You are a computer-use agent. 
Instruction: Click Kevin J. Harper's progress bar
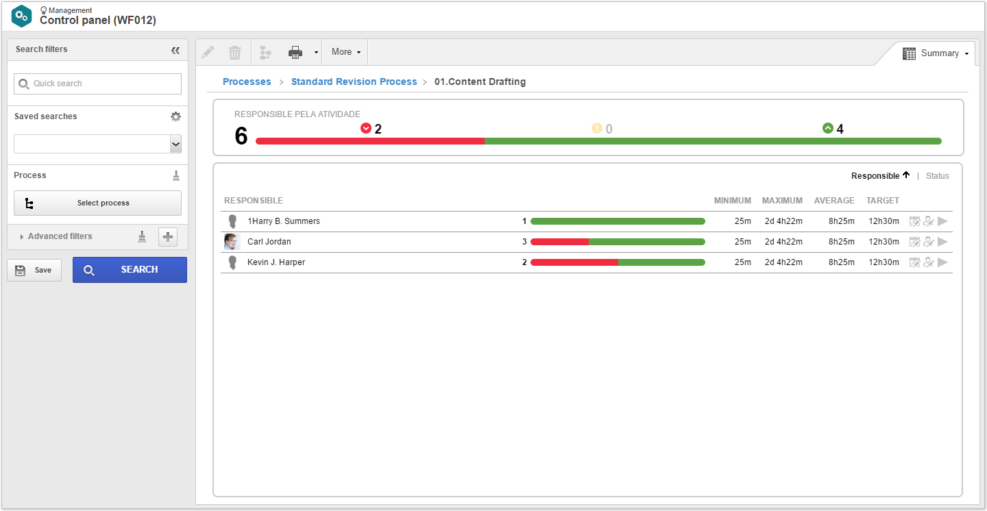pos(618,262)
